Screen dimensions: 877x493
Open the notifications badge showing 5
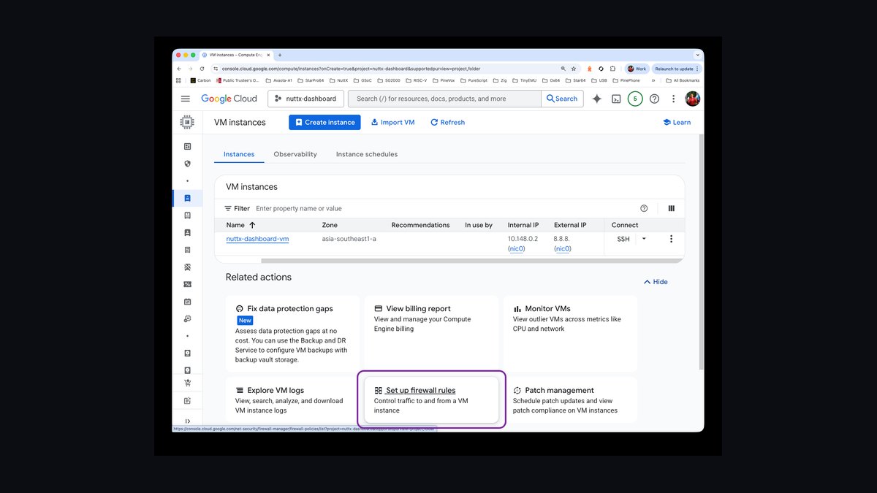[x=635, y=99]
